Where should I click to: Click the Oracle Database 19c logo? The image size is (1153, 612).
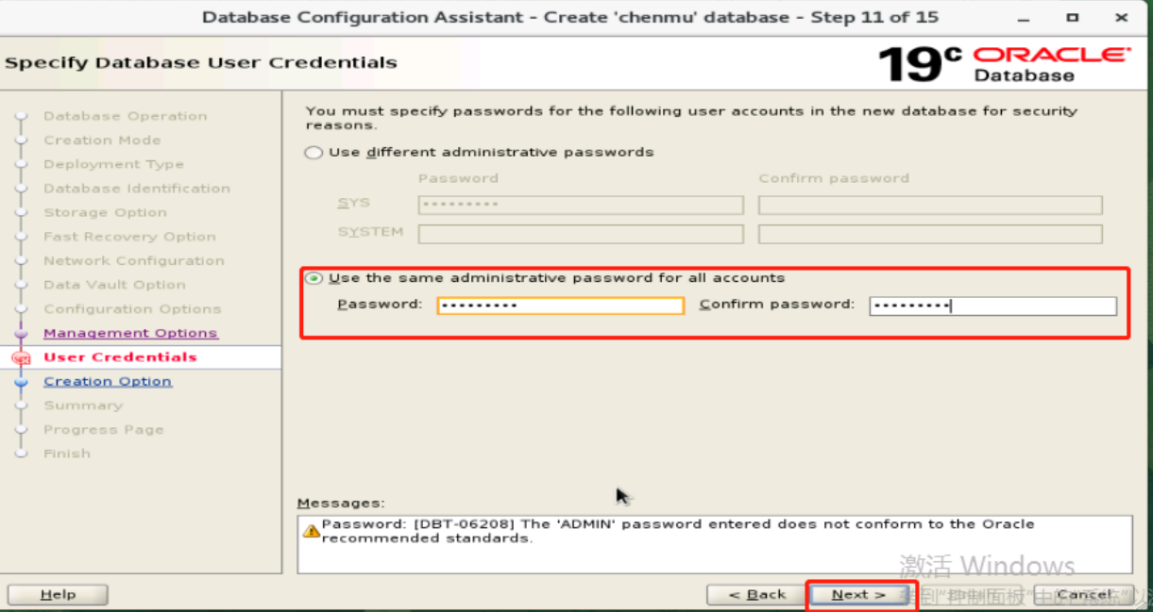point(1004,64)
